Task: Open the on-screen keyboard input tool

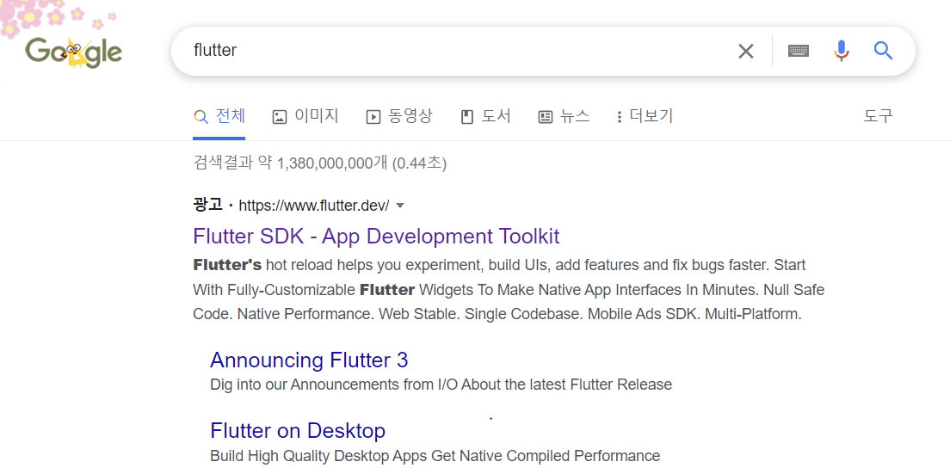Action: pos(799,52)
